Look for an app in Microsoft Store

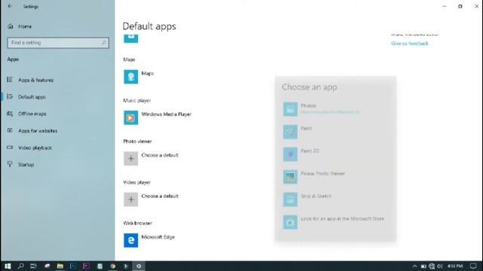point(335,223)
